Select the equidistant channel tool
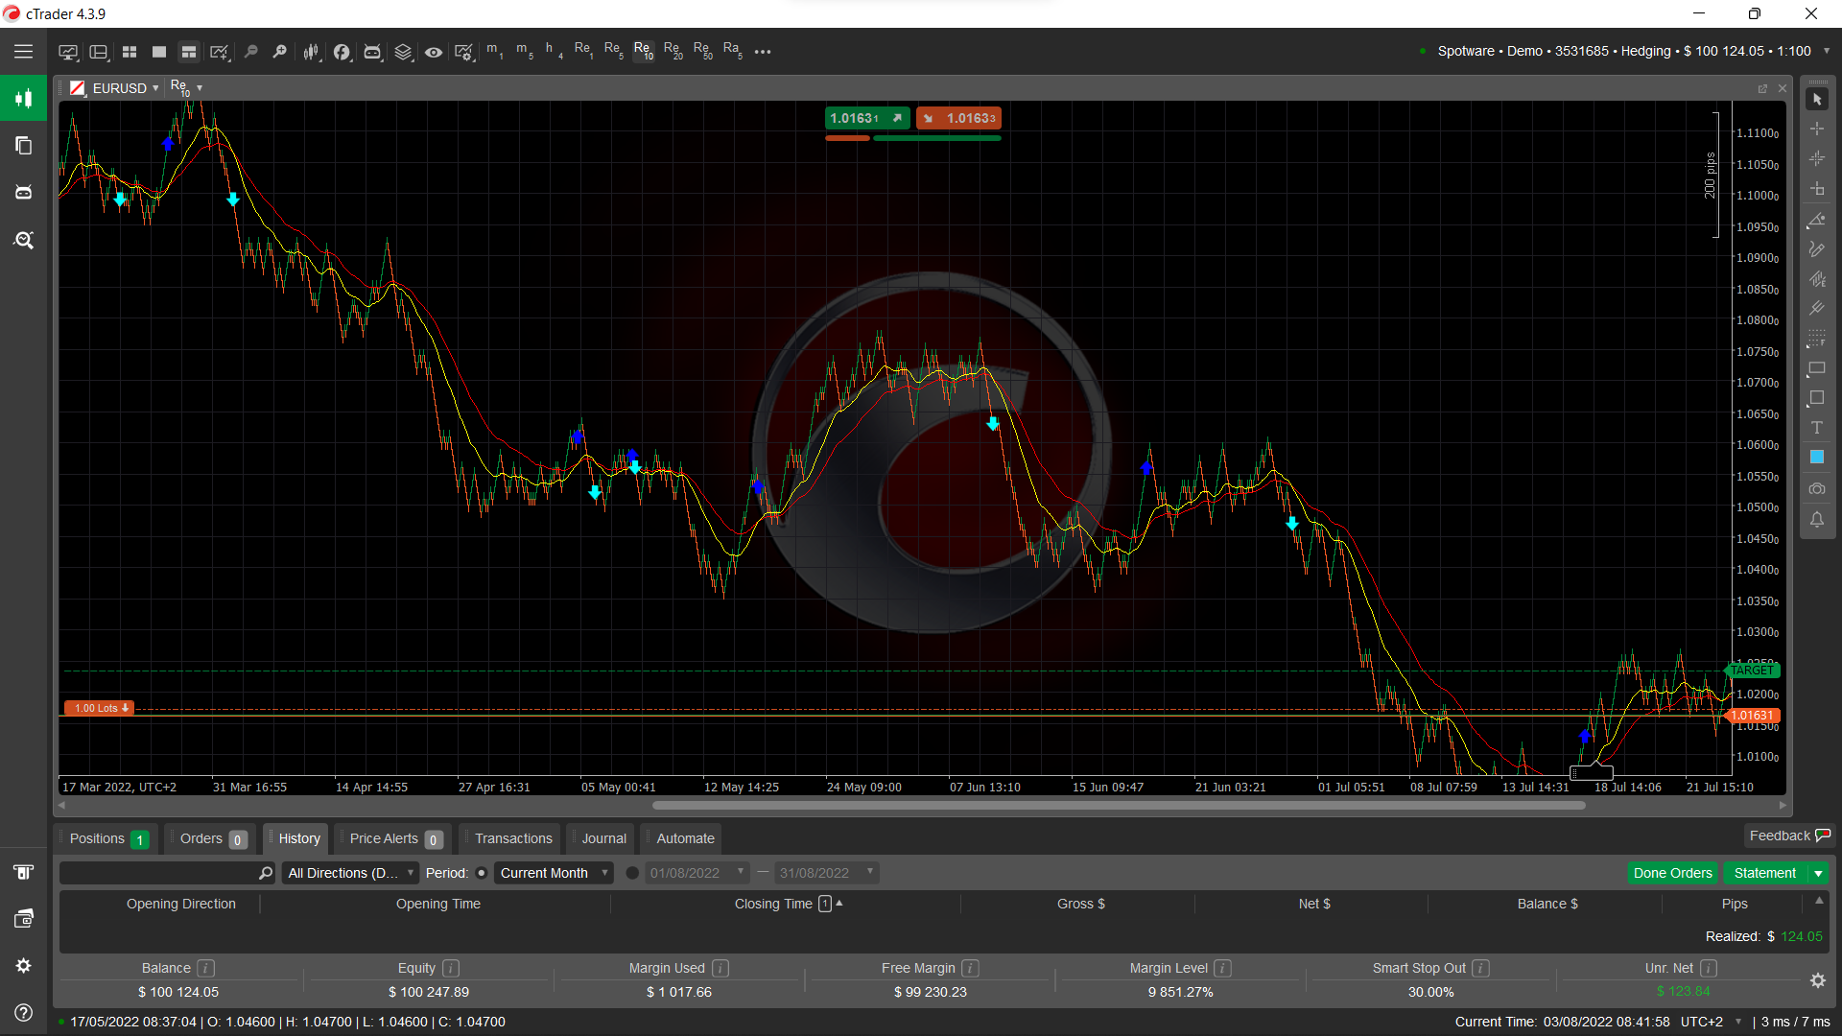The image size is (1842, 1036). pyautogui.click(x=1817, y=279)
